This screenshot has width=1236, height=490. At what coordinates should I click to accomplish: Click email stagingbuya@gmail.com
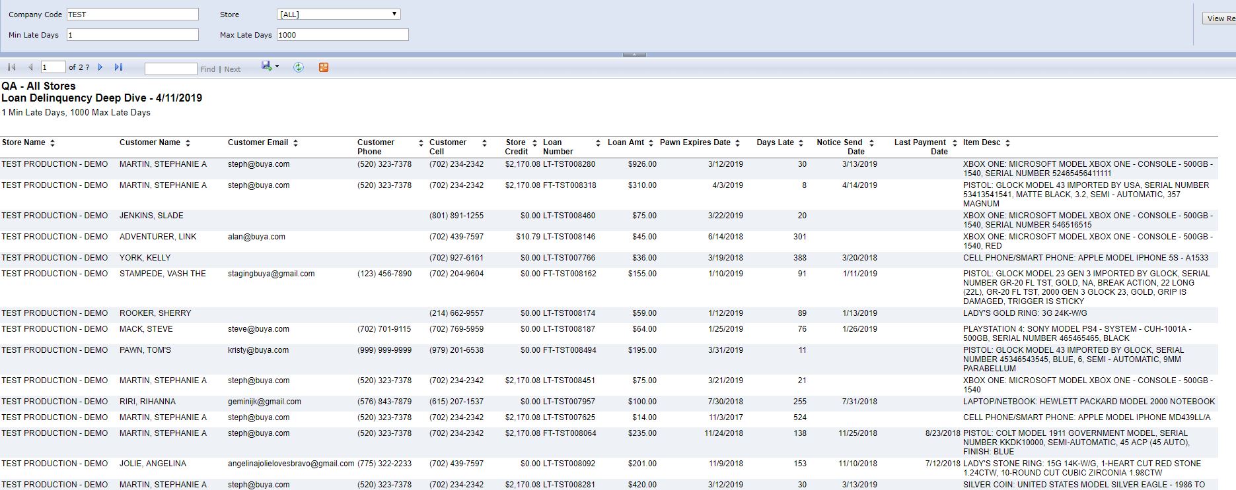tap(271, 274)
